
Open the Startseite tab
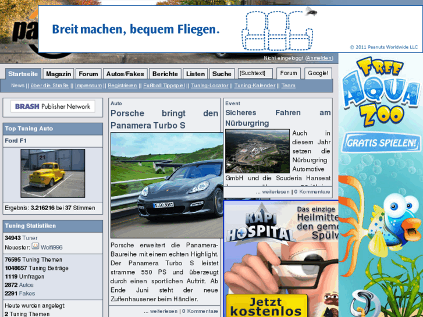point(23,74)
